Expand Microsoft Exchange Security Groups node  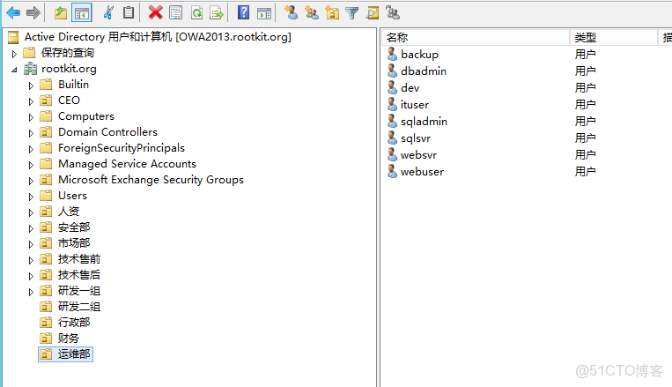tap(31, 181)
